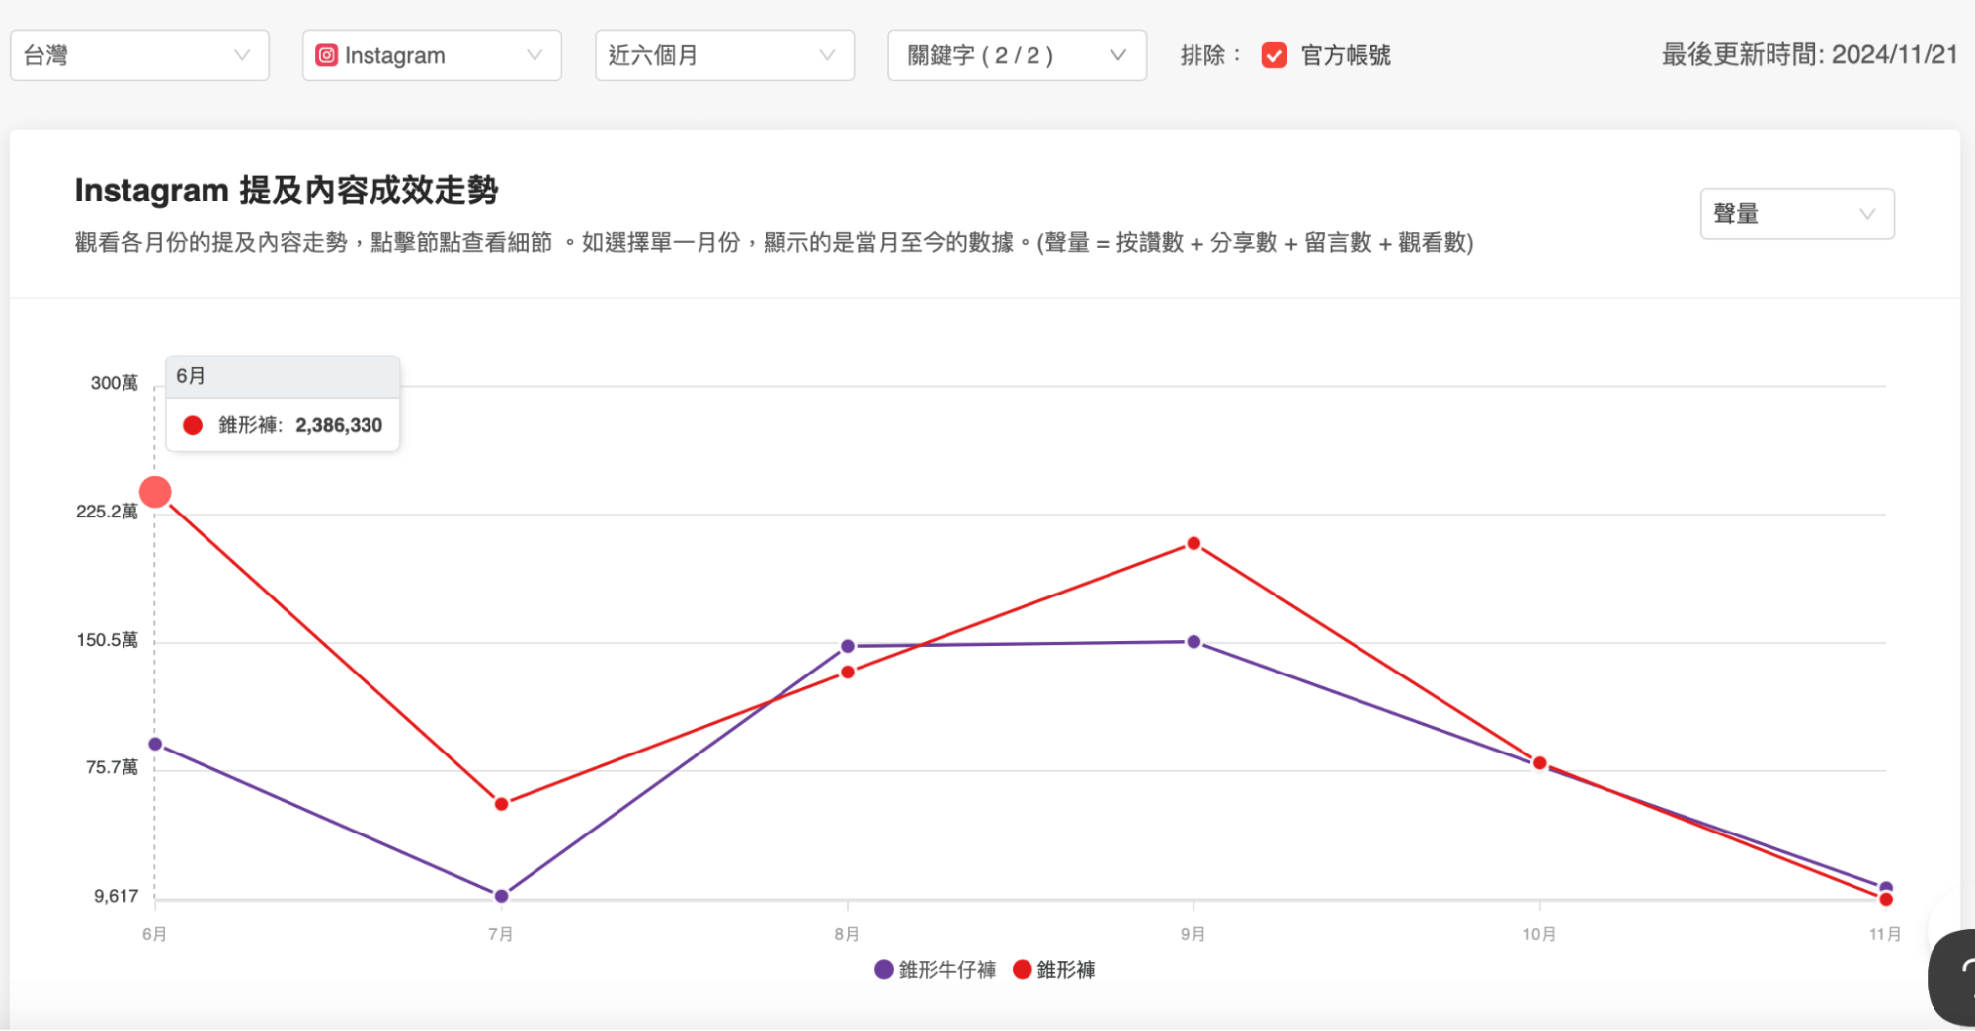This screenshot has height=1031, width=1975.
Task: Toggle 錐形褲 series in chart legend
Action: pyautogui.click(x=1054, y=970)
